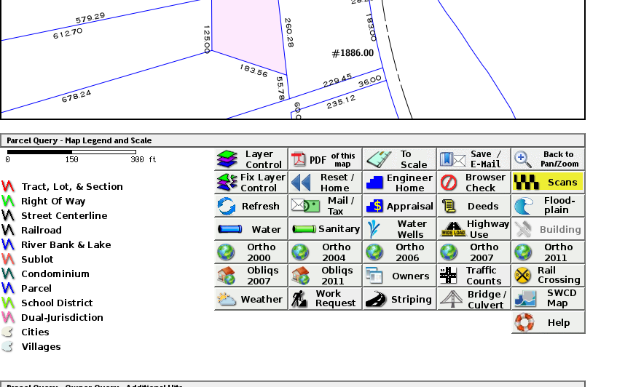This screenshot has width=617, height=387.
Task: Click the River Bank & Lake legend entry
Action: [66, 244]
